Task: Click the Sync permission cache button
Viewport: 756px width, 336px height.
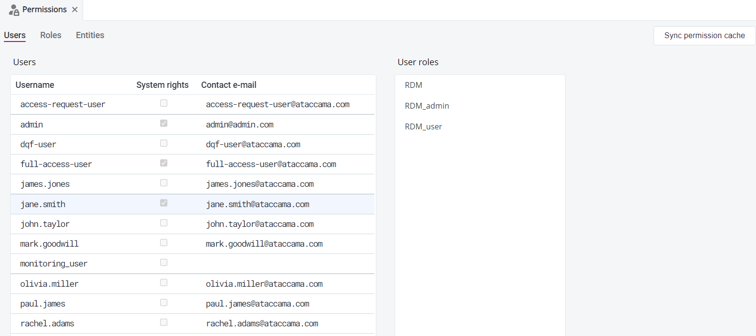Action: pos(704,35)
